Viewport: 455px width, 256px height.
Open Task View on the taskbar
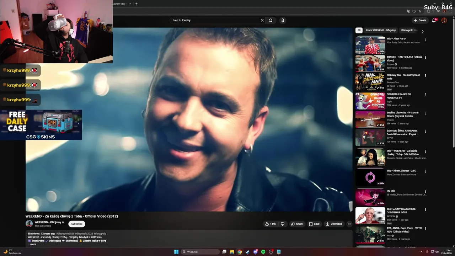pyautogui.click(x=224, y=252)
